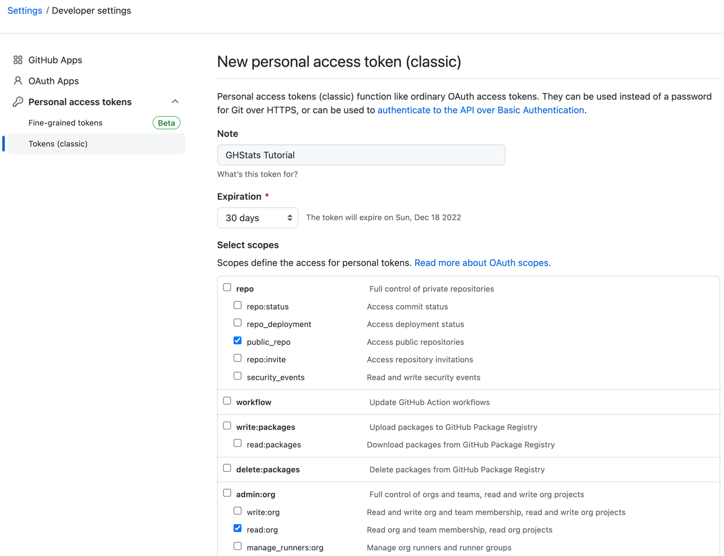
Task: Collapse the Personal access tokens section
Action: tap(175, 101)
